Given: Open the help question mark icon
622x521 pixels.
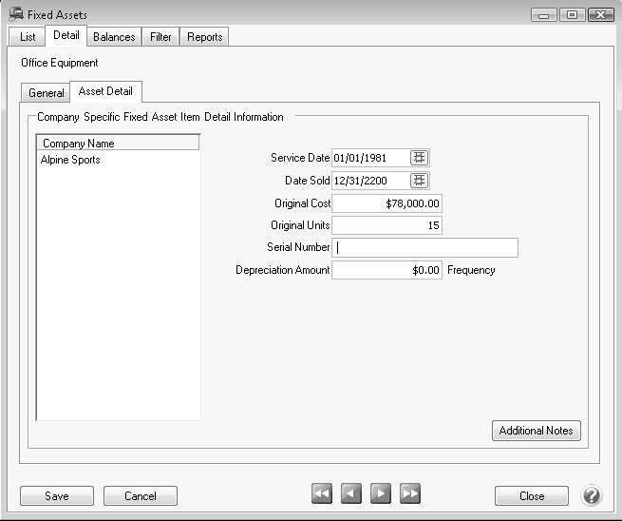Looking at the screenshot, I should [592, 495].
